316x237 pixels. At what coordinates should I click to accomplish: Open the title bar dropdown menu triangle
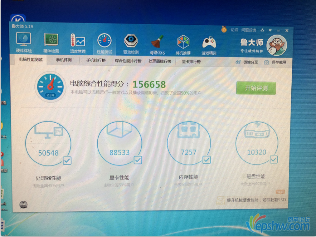point(270,30)
